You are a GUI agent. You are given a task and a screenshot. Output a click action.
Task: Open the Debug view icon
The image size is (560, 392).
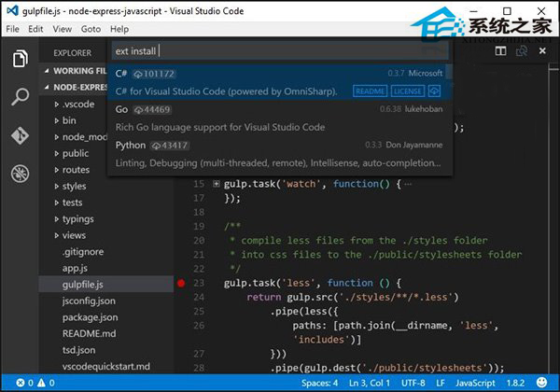(20, 174)
